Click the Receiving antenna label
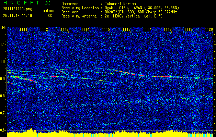The width and height of the screenshot is (216, 137). pos(79,16)
